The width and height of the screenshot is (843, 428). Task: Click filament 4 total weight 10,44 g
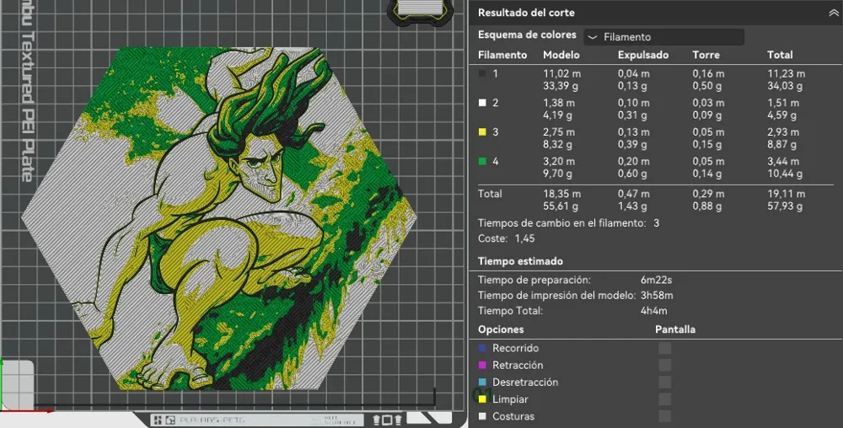[785, 174]
